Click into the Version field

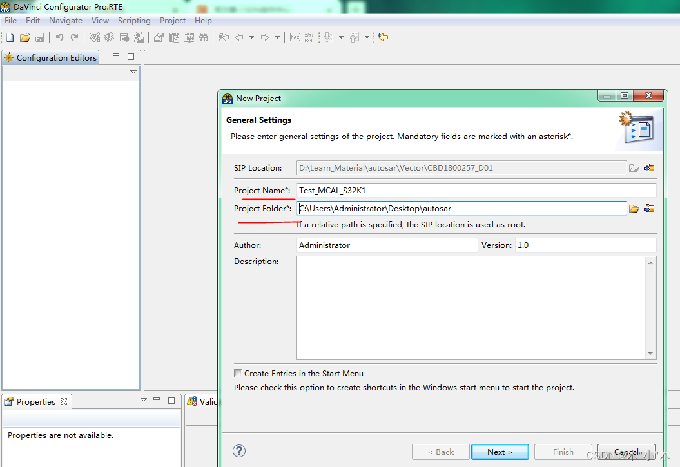(x=585, y=245)
